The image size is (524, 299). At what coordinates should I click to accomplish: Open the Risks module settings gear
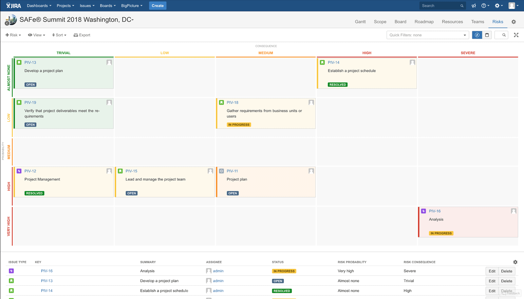(x=514, y=22)
